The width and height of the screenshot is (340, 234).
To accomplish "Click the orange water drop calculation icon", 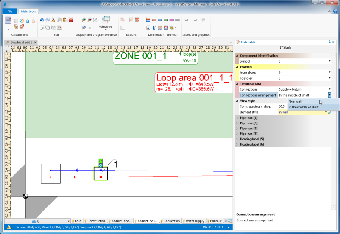I will 34,21.
